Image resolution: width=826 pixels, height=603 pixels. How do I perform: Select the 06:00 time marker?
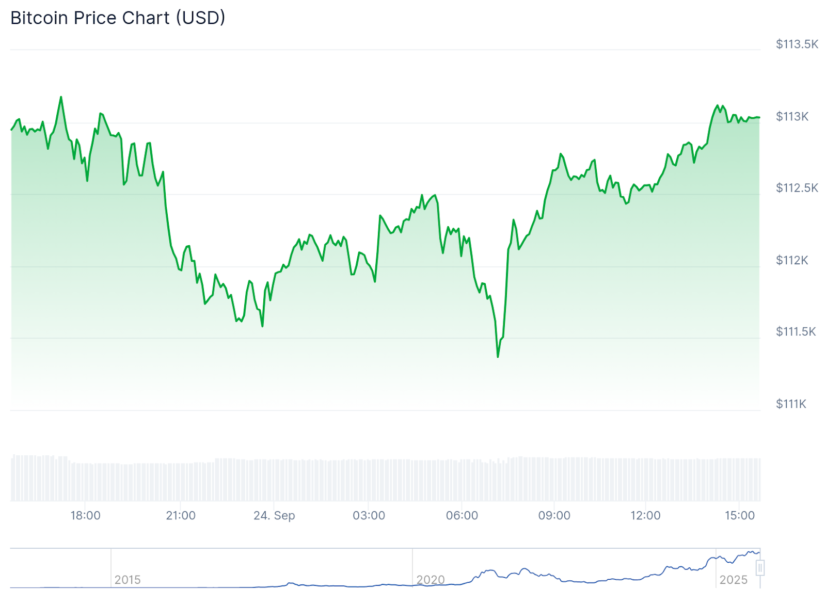point(462,515)
